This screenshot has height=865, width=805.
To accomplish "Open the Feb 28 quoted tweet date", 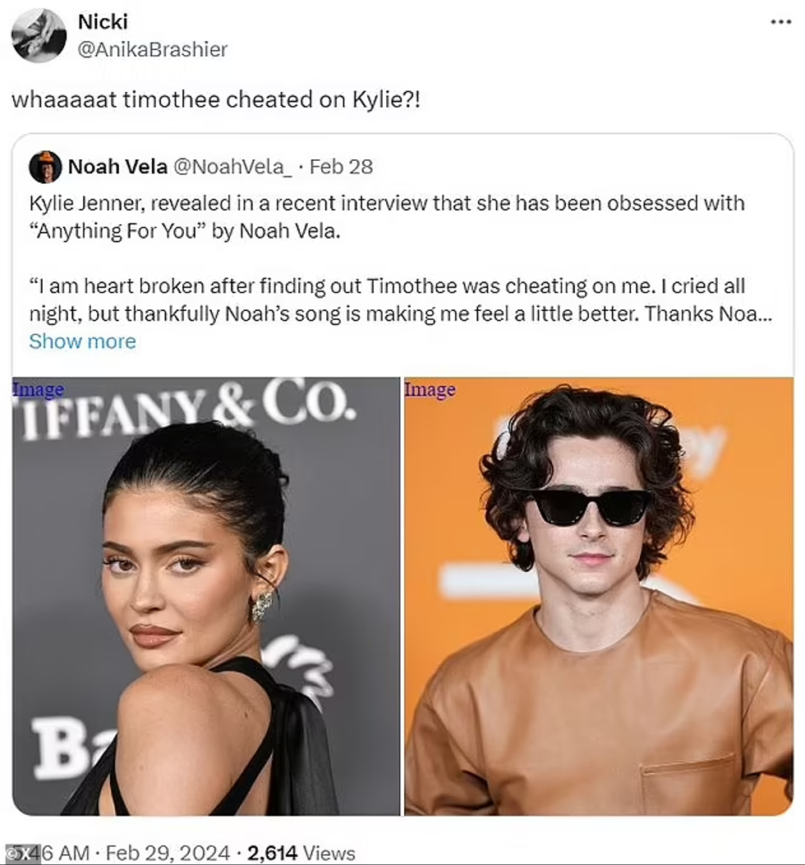I will (341, 167).
